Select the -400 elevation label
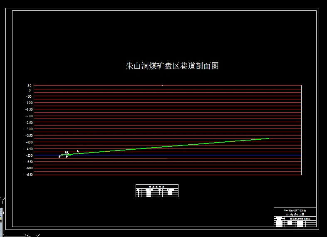This screenshot has width=327, height=237. click(29, 142)
